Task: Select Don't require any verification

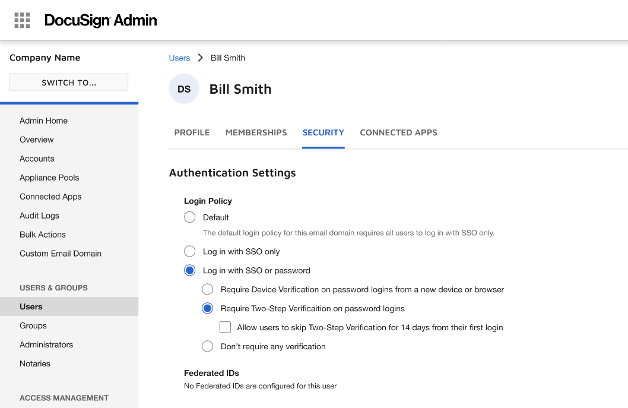Action: coord(208,347)
